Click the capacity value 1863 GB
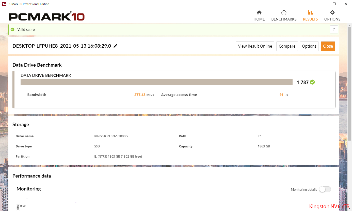The image size is (352, 211). [264, 146]
